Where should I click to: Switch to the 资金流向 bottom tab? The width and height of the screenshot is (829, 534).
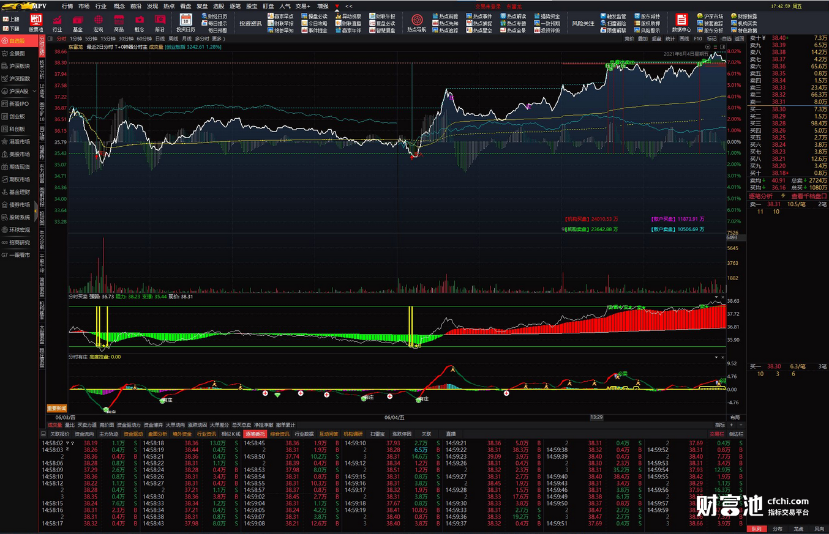point(84,434)
